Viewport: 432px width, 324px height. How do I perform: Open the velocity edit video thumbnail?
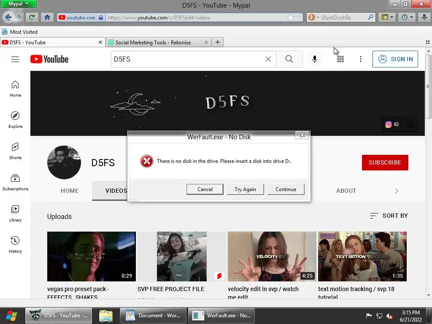point(272,256)
